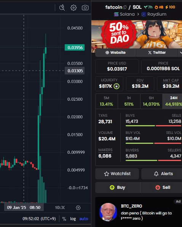Click the Alerts bell icon
This screenshot has width=182, height=227.
point(156,174)
